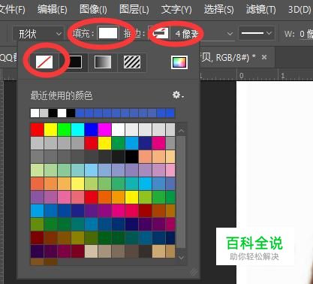This screenshot has height=284, width=313.
Task: Pick the pure black swatch in gray row
Action: (x=131, y=157)
